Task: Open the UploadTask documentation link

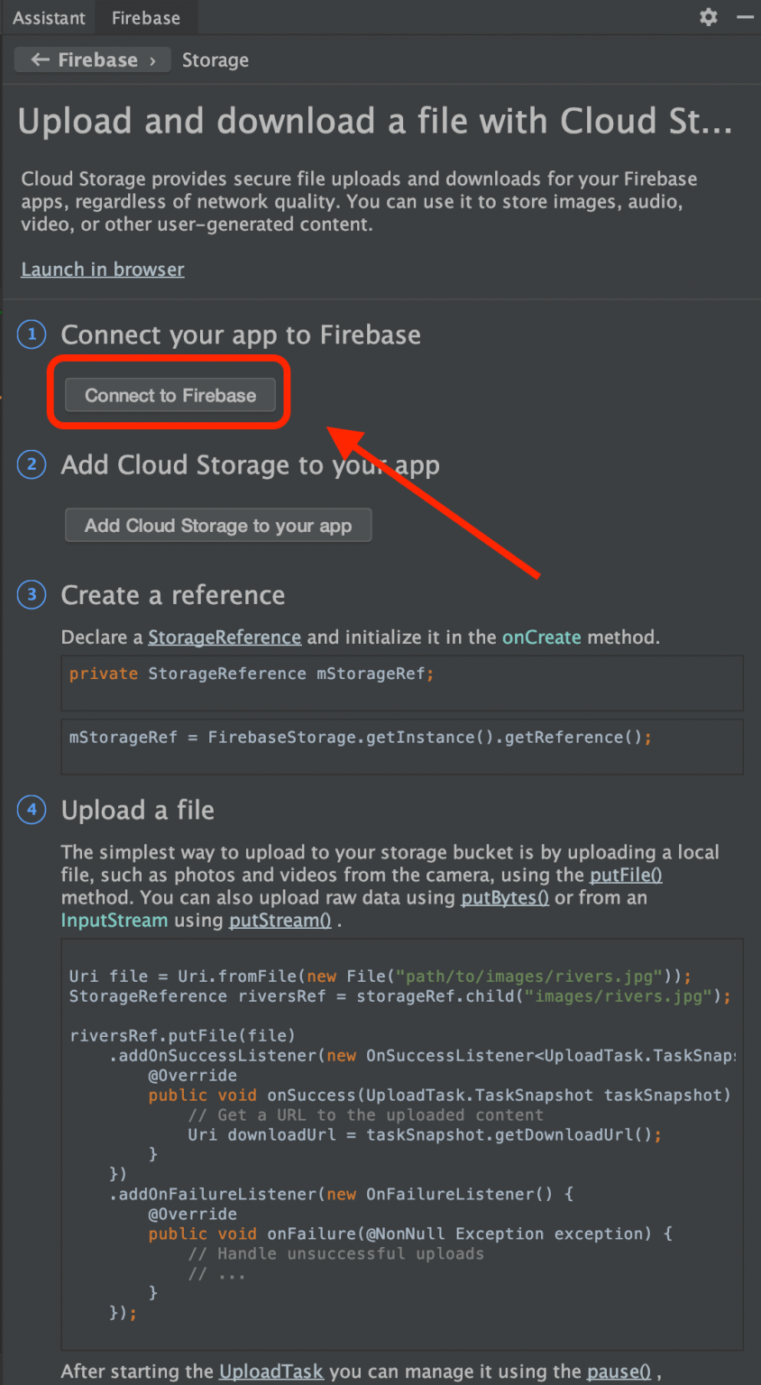Action: [271, 1371]
